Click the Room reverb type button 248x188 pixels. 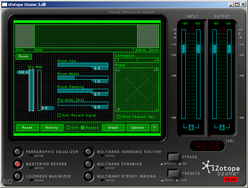pos(24,56)
